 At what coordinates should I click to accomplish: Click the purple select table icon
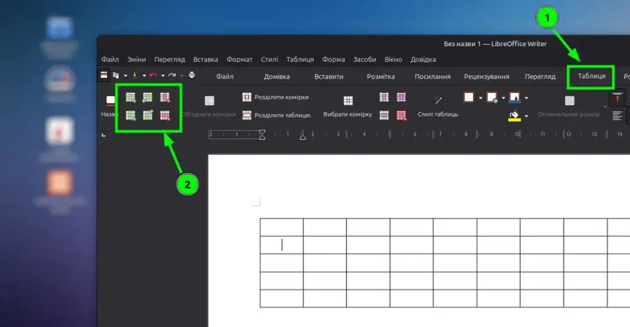click(401, 97)
